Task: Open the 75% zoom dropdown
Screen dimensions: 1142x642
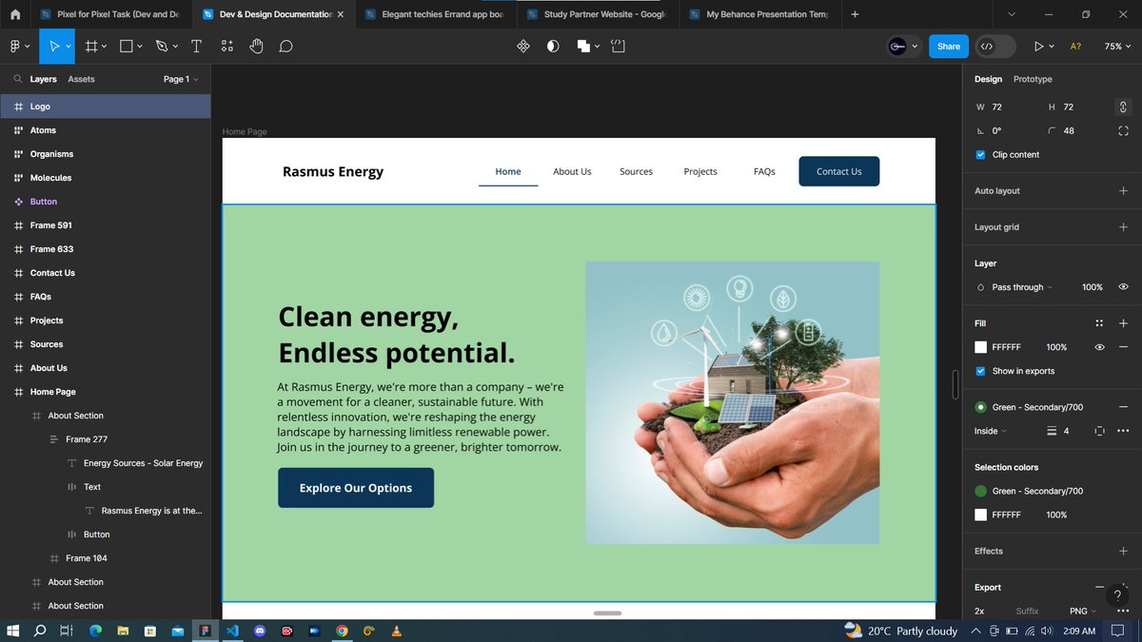Action: coord(1118,46)
